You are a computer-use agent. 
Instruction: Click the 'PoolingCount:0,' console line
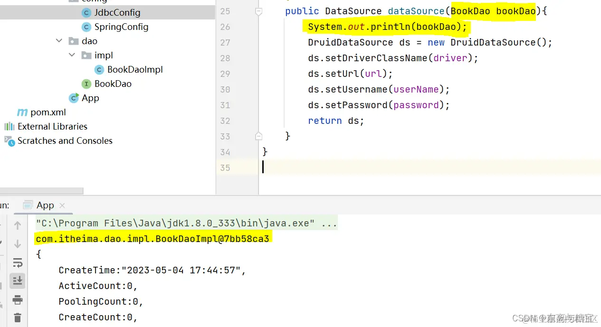101,301
